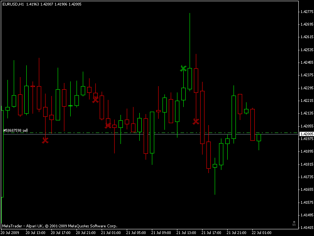
Task: Click the 1.41895 price axis label
Action: [x=307, y=151]
